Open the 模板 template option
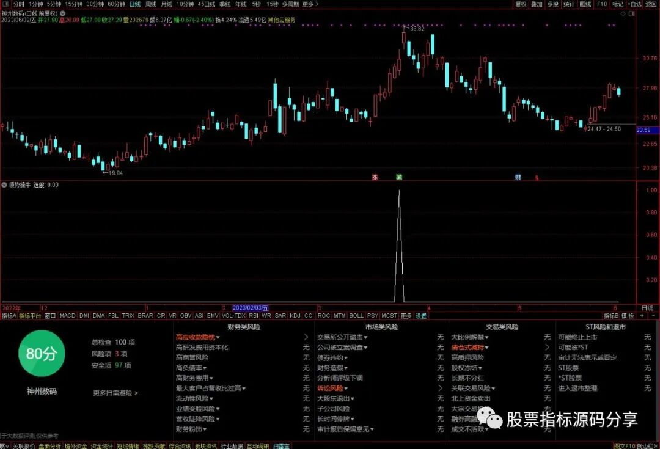The width and height of the screenshot is (660, 449). 628,316
